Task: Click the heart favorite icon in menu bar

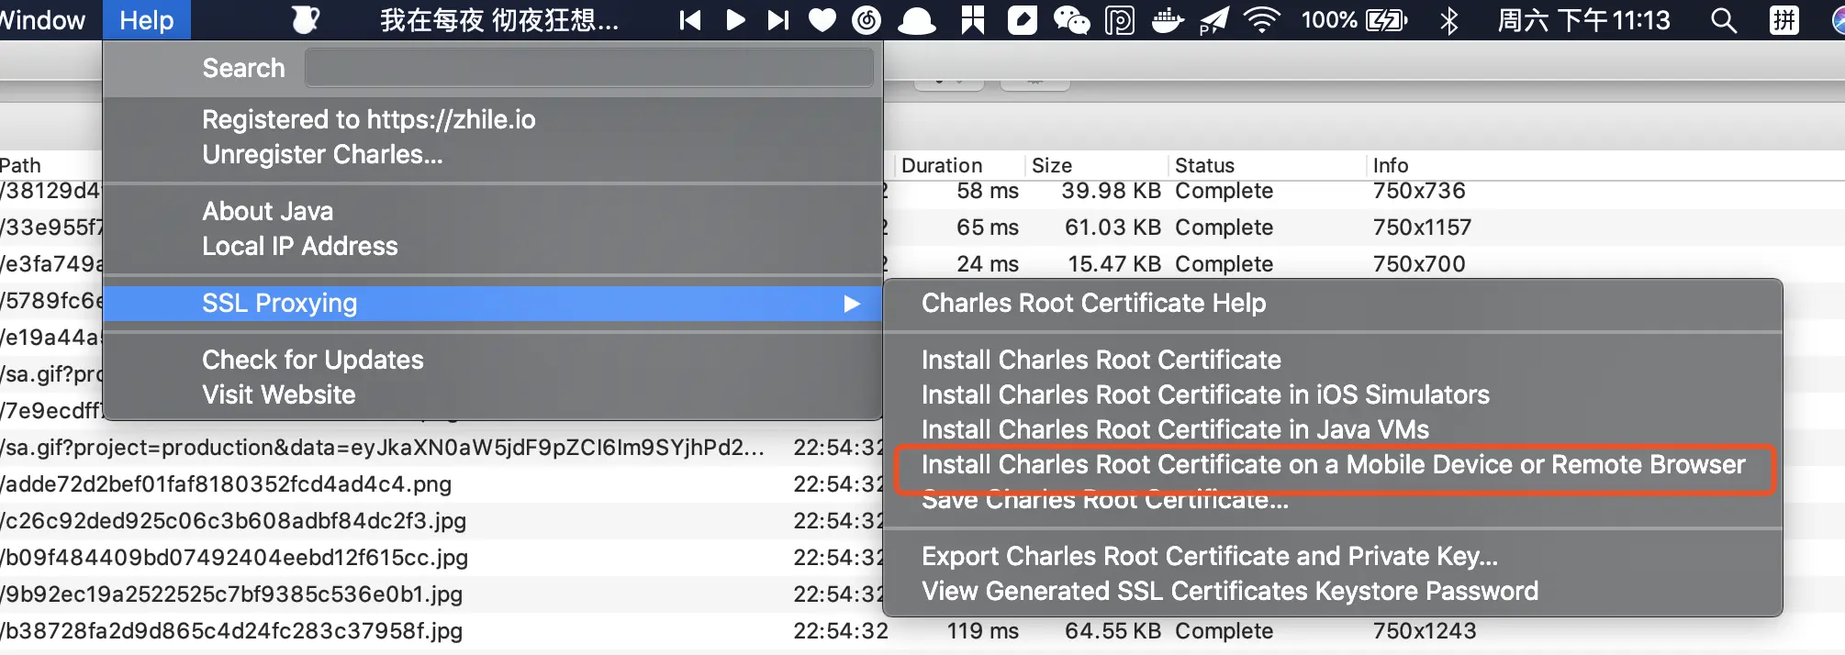Action: click(x=822, y=20)
